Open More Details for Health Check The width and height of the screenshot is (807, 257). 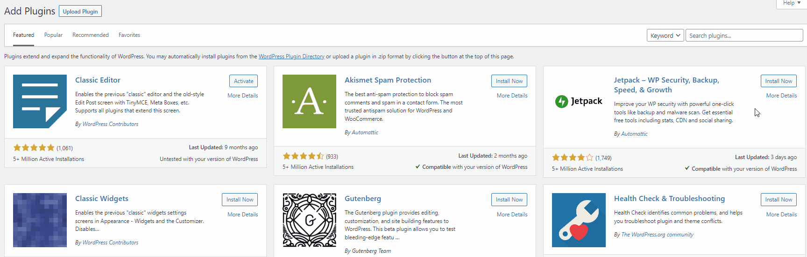coord(782,215)
